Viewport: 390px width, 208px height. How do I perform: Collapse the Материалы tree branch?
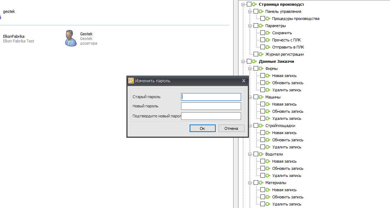tap(250, 183)
